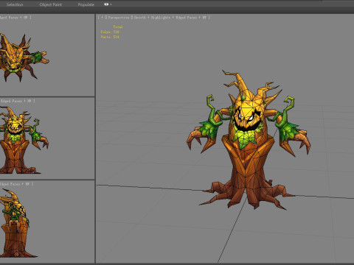Open the [+] viewport general menu
354x265 pixels.
click(102, 18)
